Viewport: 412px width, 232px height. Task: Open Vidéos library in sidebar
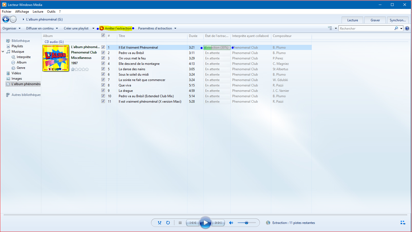16,73
